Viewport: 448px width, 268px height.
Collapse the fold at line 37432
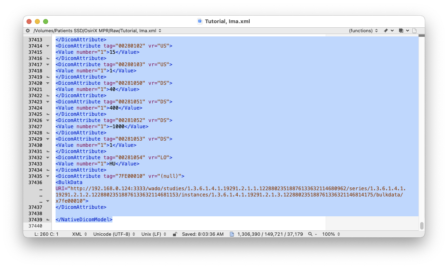point(48,158)
